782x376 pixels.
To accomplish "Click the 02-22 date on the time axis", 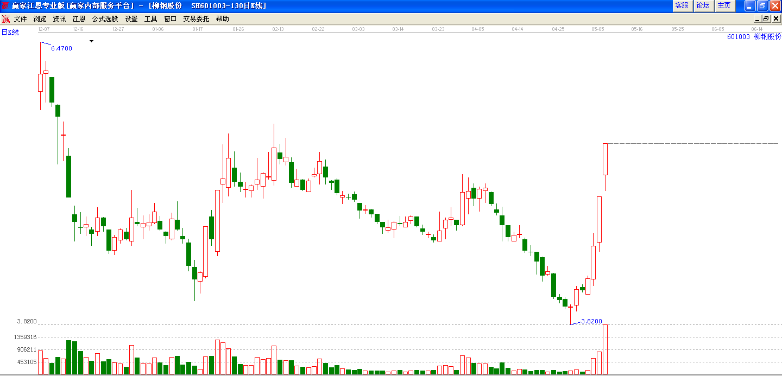I will [x=318, y=29].
